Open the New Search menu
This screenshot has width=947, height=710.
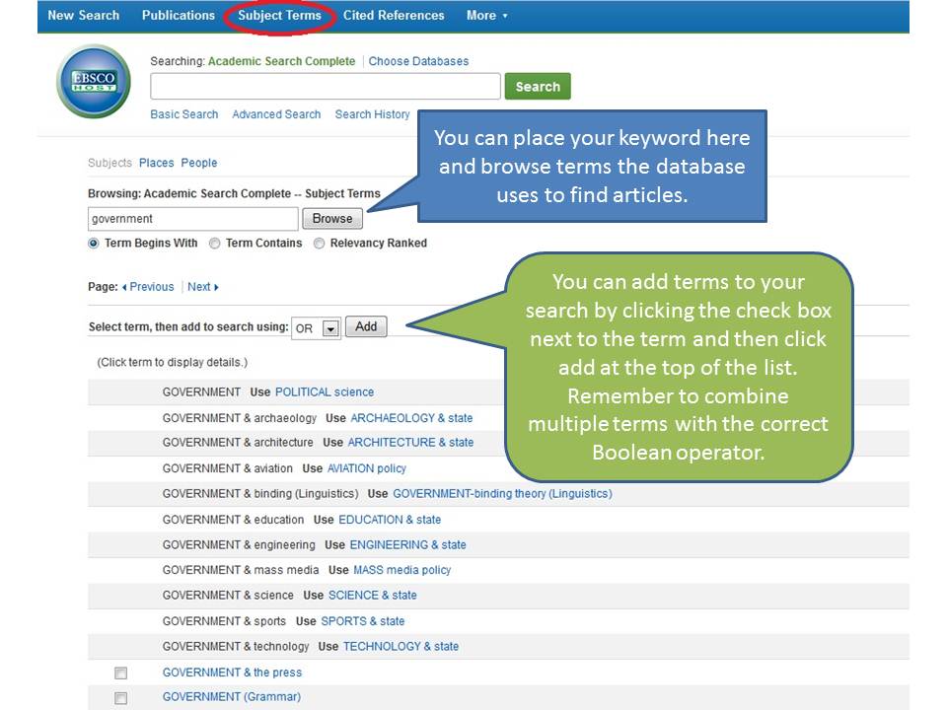click(x=84, y=15)
